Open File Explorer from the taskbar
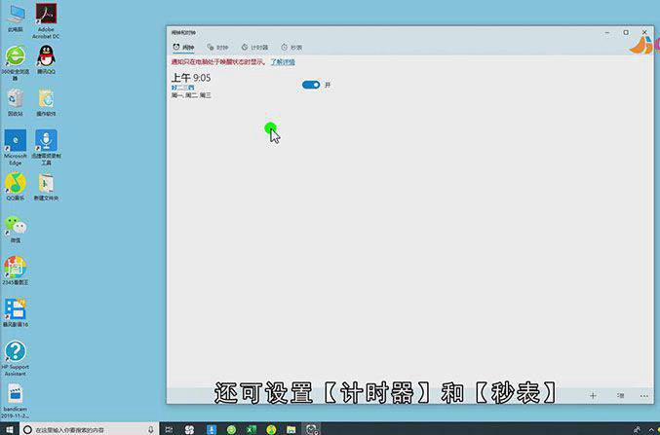 click(291, 429)
